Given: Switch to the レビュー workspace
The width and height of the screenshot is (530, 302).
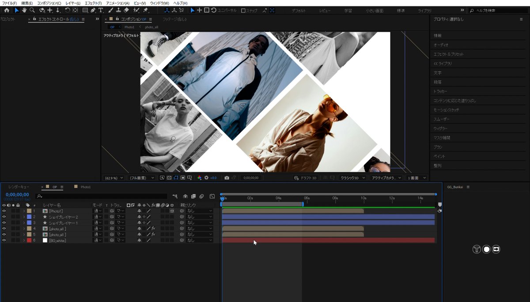Looking at the screenshot, I should click(325, 10).
